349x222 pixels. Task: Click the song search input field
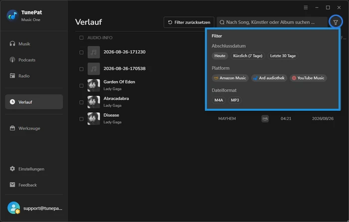[272, 22]
